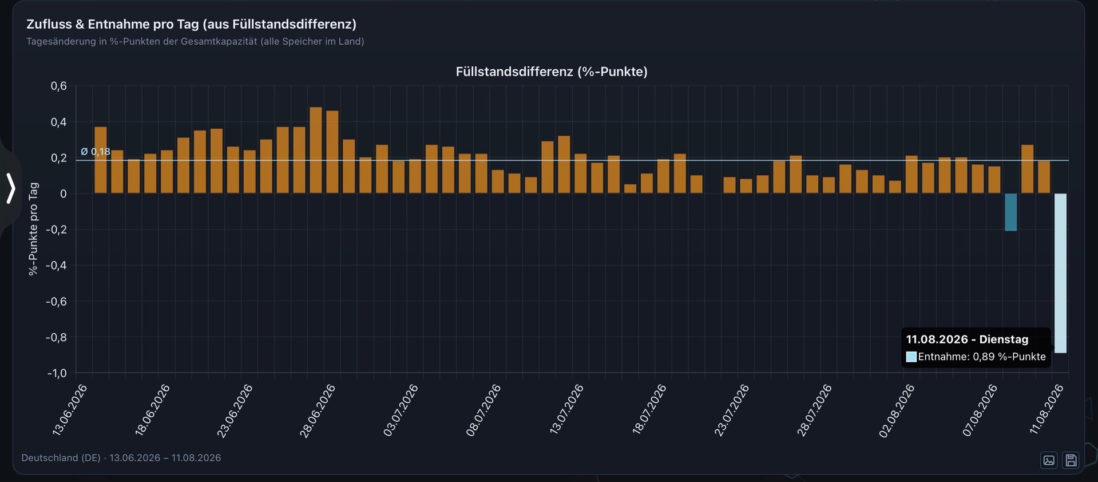Click the export chart as image icon

pyautogui.click(x=1049, y=460)
